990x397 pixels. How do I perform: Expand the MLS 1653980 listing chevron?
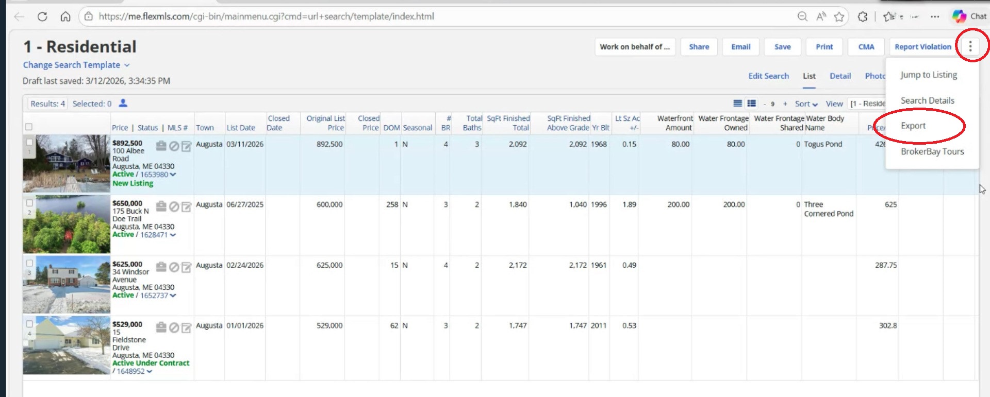click(173, 175)
